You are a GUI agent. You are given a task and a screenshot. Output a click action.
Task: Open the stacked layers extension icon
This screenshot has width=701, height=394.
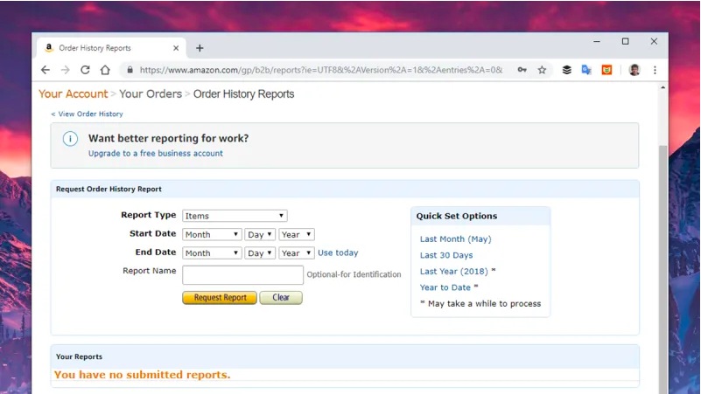tap(566, 70)
